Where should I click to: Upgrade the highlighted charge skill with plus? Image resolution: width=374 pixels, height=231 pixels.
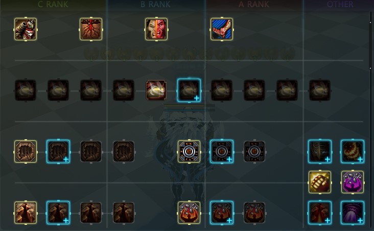pyautogui.click(x=189, y=90)
